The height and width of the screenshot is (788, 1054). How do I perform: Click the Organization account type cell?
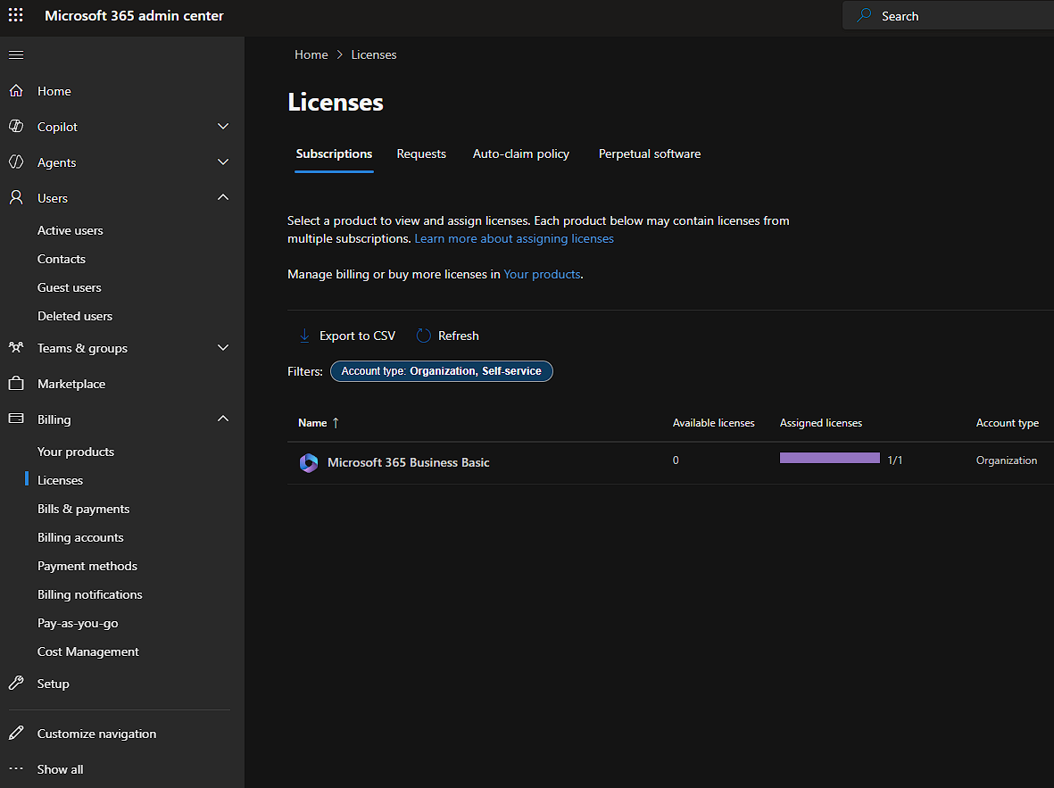click(x=1007, y=460)
